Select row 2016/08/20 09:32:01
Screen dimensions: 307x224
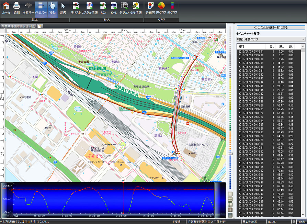[269, 52]
